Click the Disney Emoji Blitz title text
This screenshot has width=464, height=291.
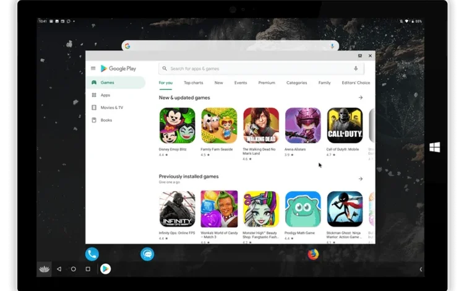click(x=173, y=149)
